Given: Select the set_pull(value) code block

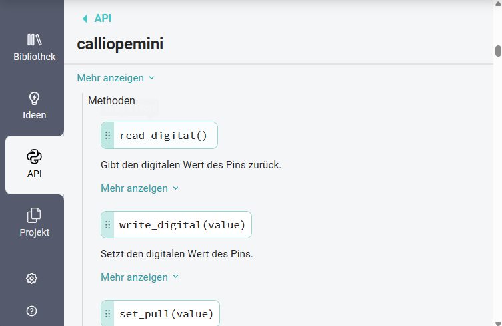Looking at the screenshot, I should pos(166,313).
